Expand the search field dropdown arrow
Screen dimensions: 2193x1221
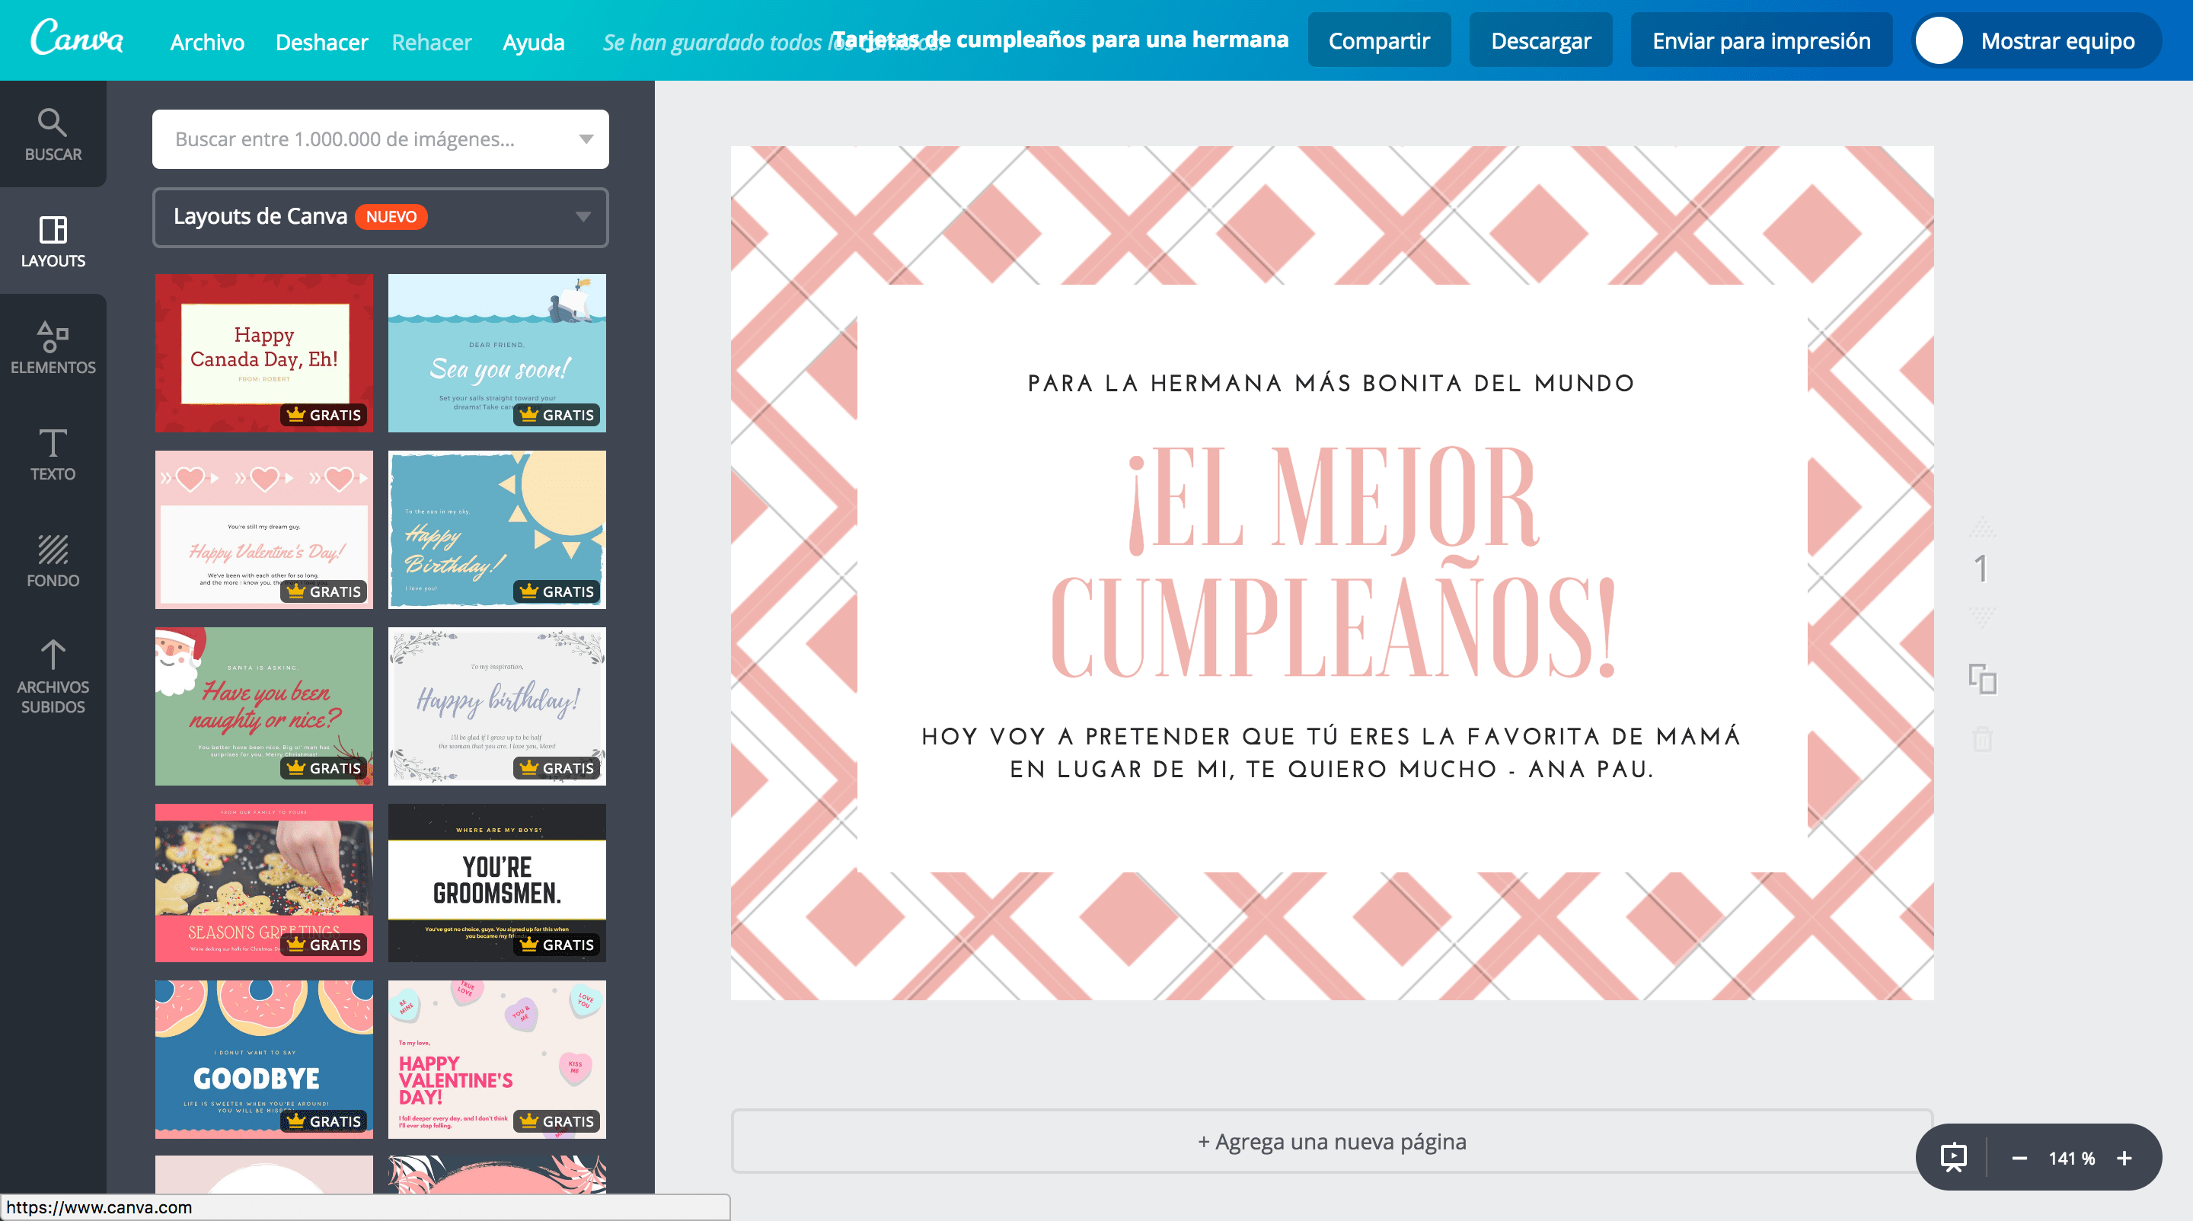click(x=586, y=139)
